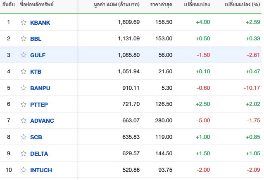The width and height of the screenshot is (264, 180).
Task: Go to the KTB stock page
Action: (36, 72)
